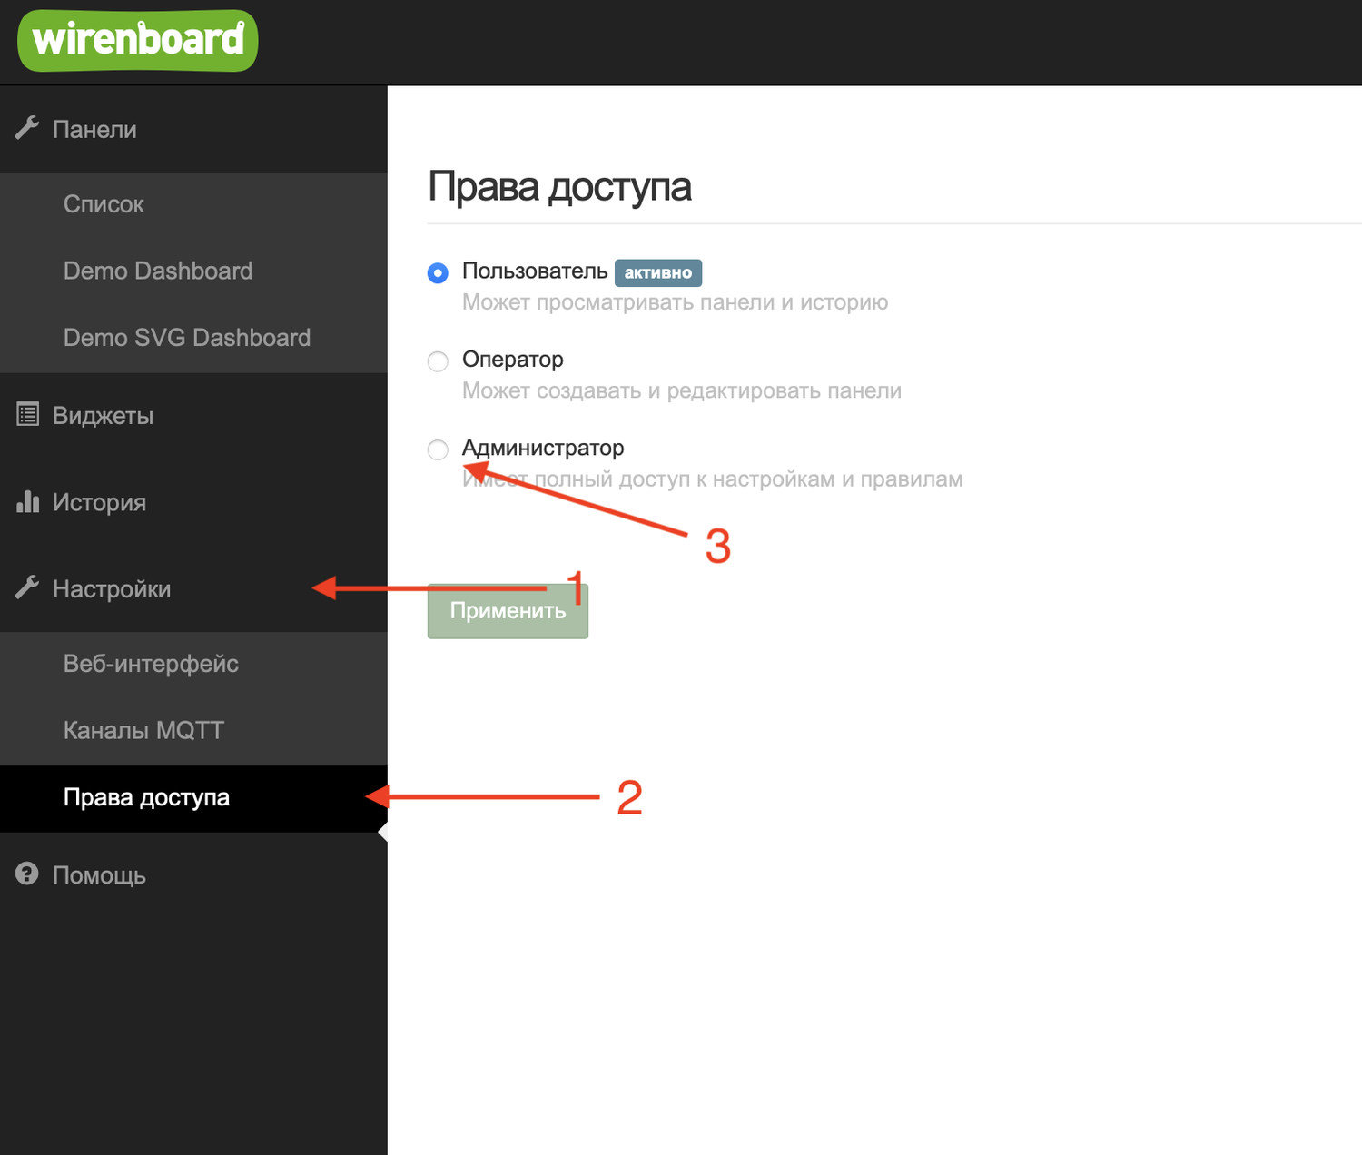1362x1155 pixels.
Task: Open Demo Dashboard
Action: click(x=158, y=270)
